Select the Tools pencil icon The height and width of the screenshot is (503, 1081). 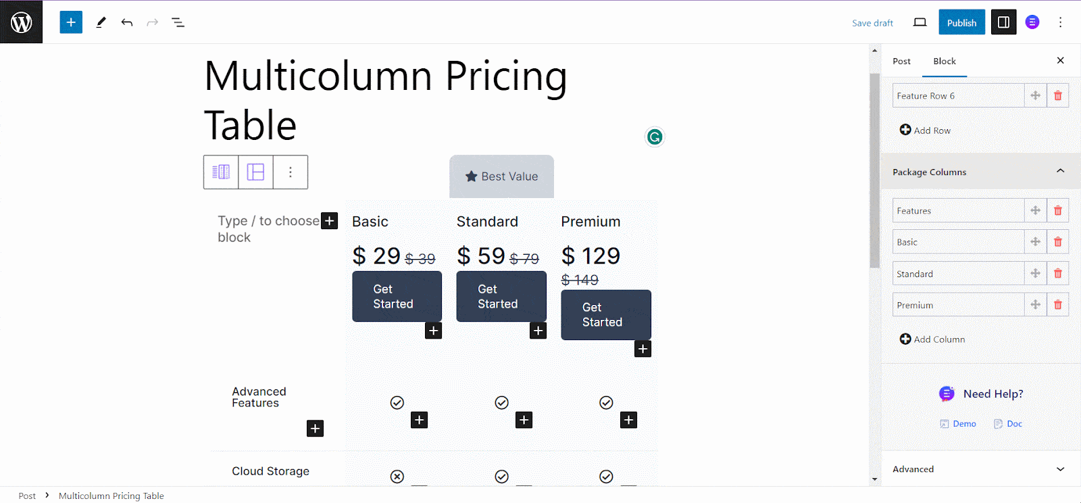(100, 22)
